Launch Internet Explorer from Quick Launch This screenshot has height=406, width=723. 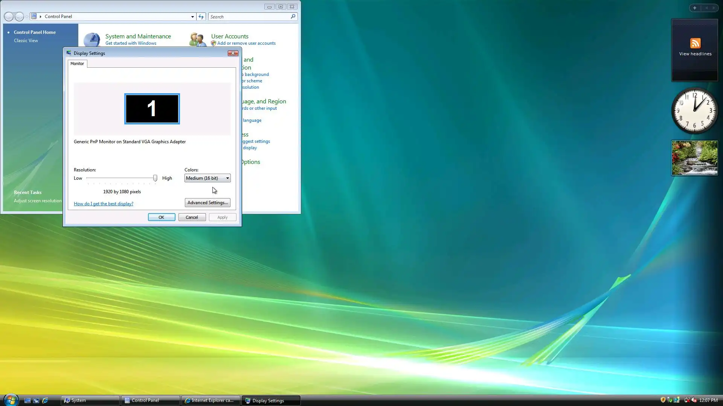coord(45,400)
